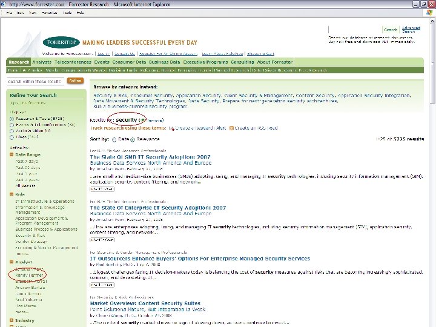Click Add To Cart under Enterprise IT Security report
436x327 pixels.
point(102,240)
